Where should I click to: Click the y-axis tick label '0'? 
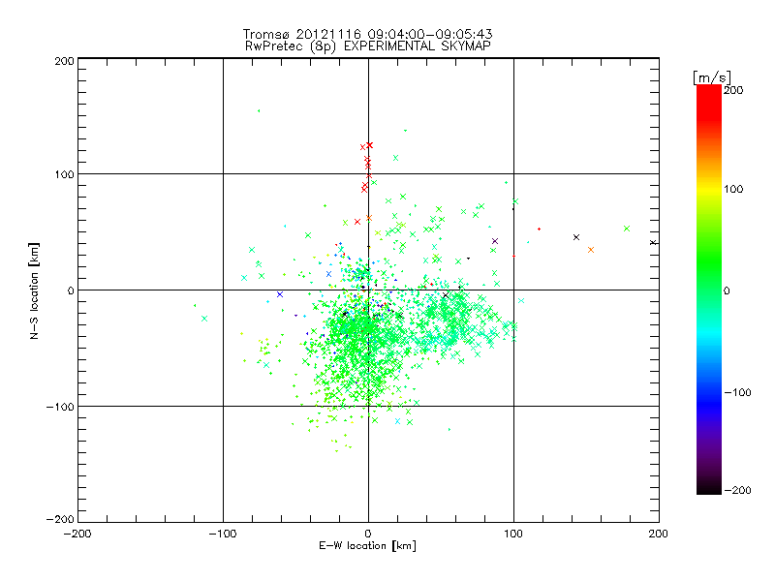71,290
